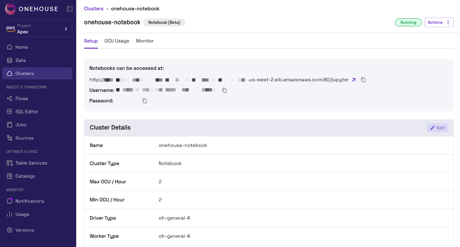Open the Actions three-dot menu icon
The image size is (460, 247).
448,22
